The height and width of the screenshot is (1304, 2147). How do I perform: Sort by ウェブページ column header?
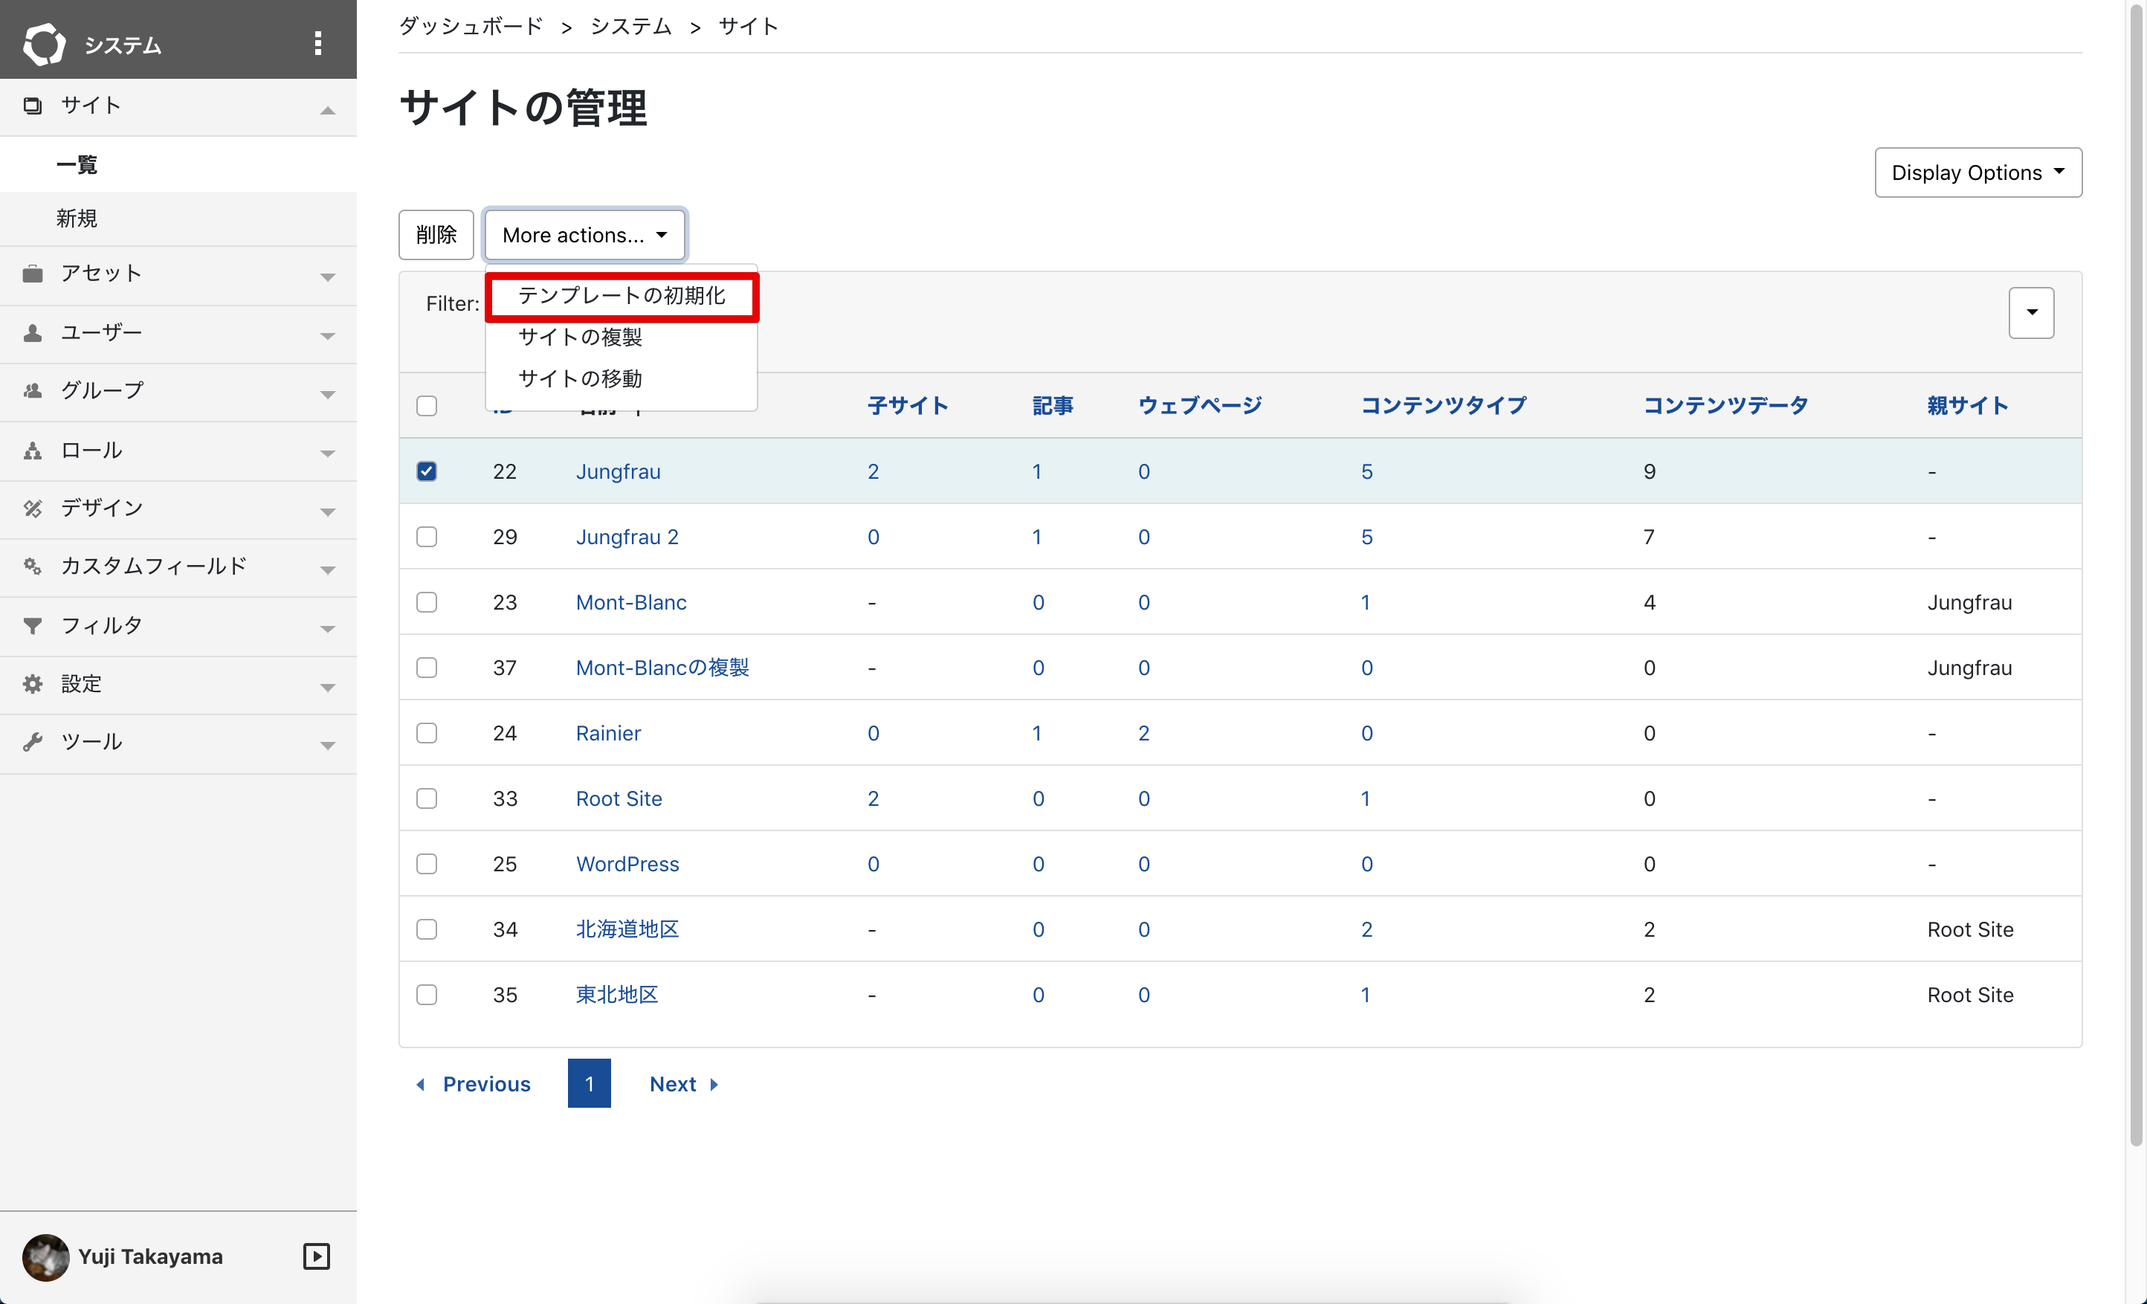[1200, 405]
